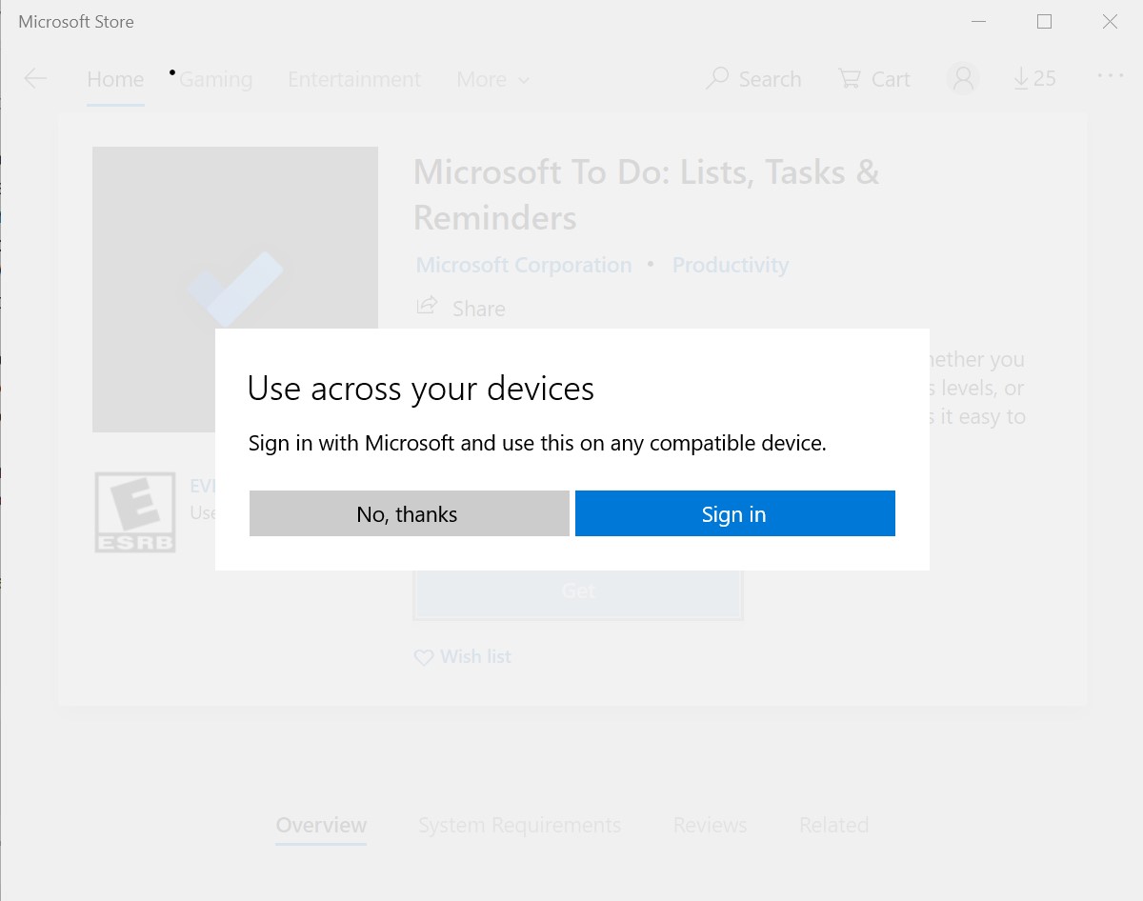Collapse the More menu chevron

[522, 81]
